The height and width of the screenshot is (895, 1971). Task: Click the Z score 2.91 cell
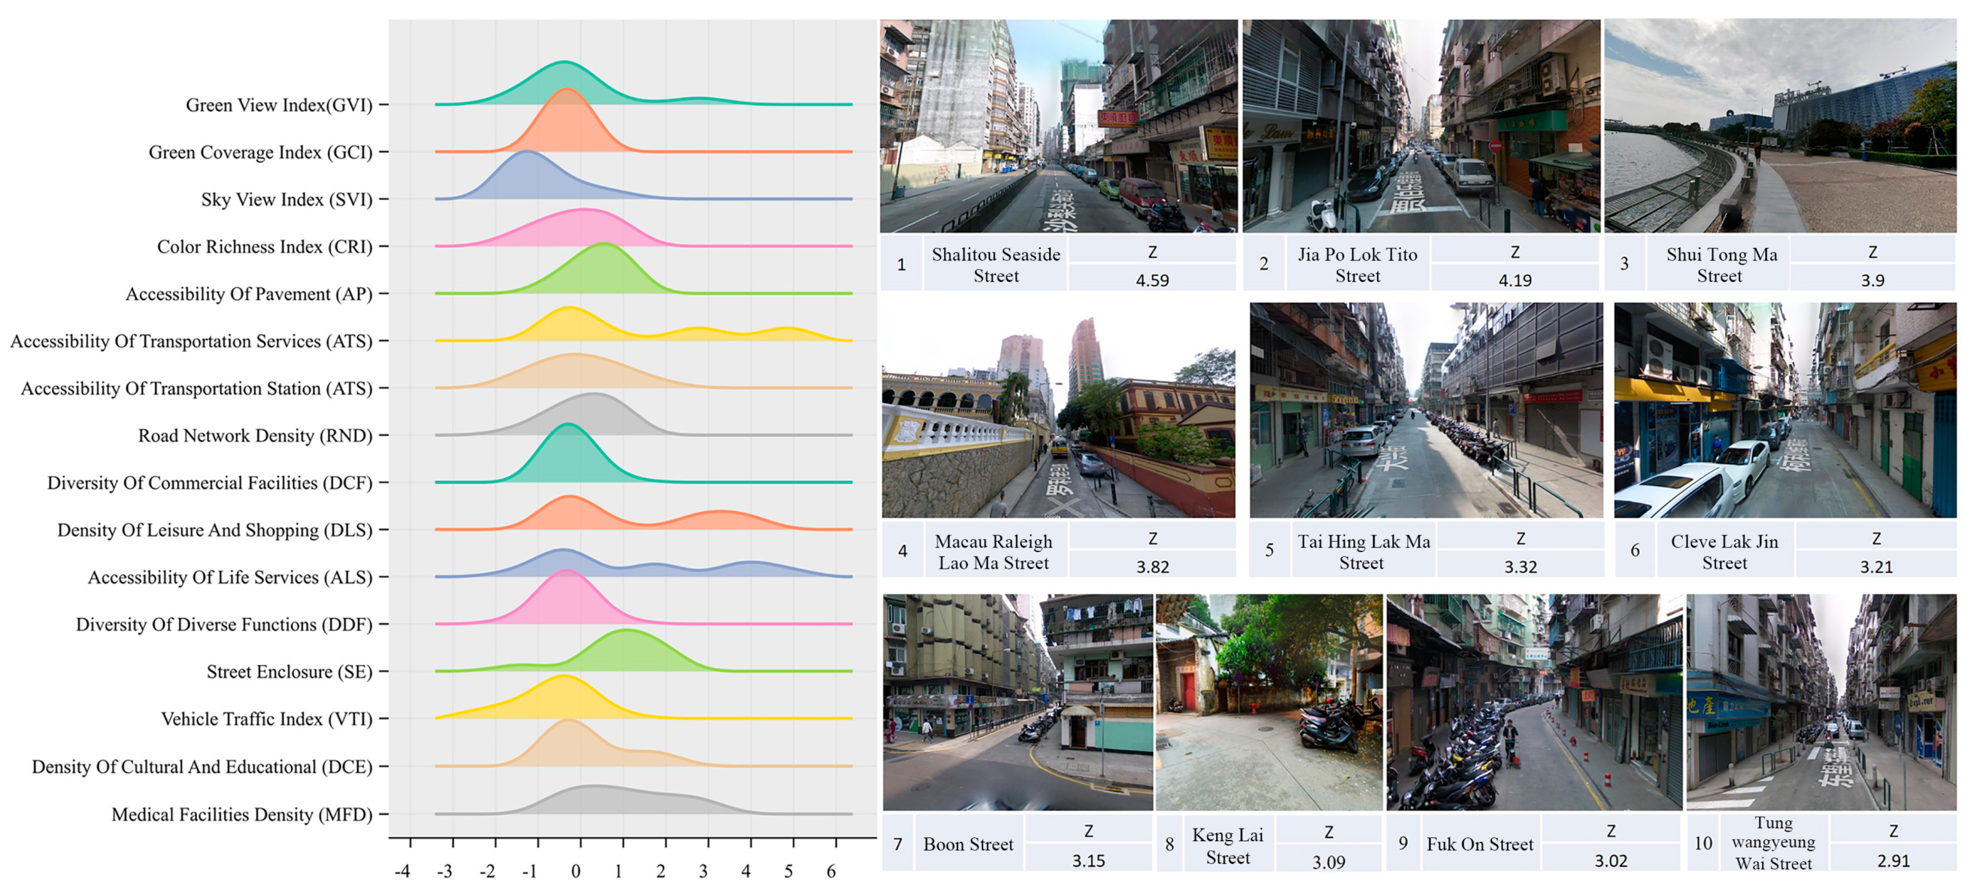click(x=1893, y=861)
